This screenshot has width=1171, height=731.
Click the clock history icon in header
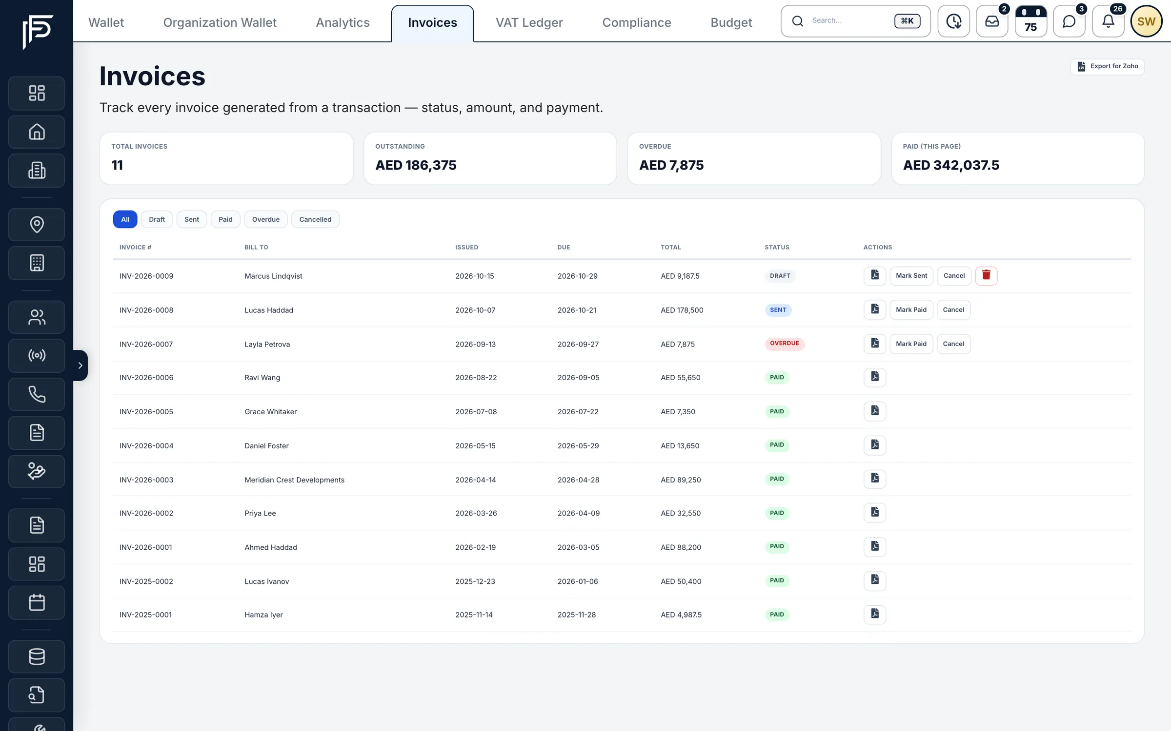953,21
